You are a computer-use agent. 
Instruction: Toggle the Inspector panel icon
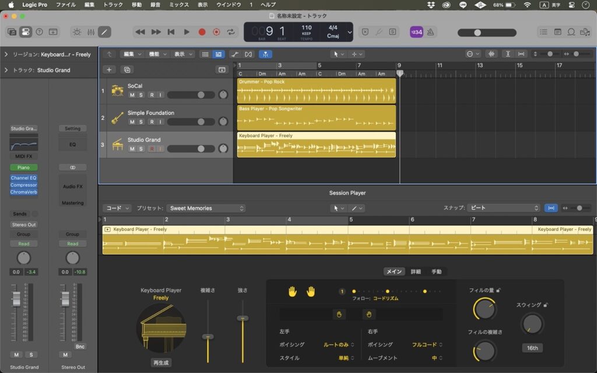point(26,32)
